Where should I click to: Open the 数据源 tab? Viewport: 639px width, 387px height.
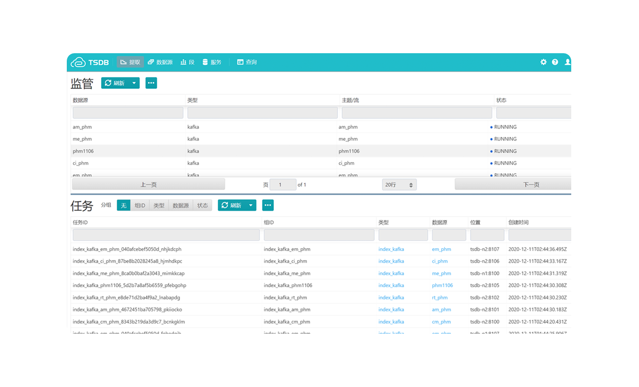[160, 62]
